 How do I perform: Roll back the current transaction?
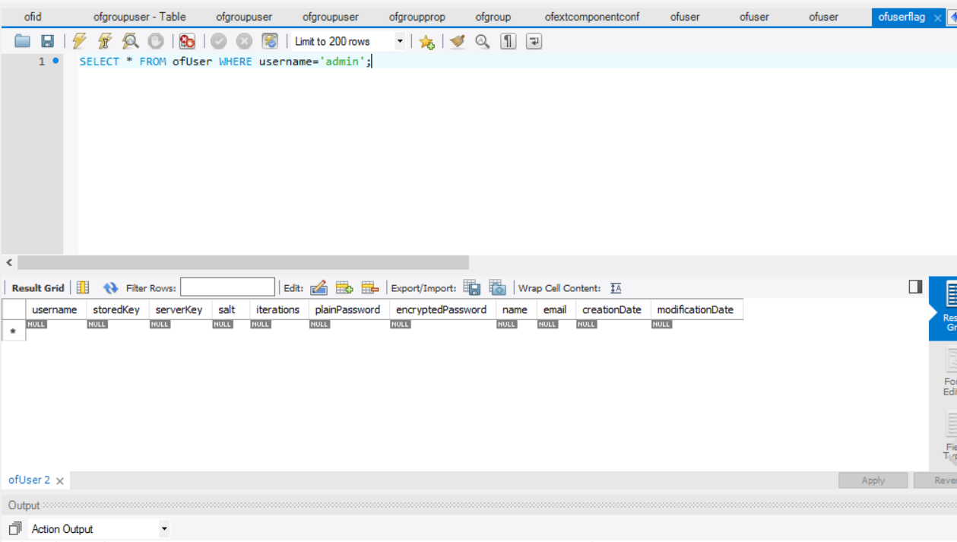tap(244, 42)
